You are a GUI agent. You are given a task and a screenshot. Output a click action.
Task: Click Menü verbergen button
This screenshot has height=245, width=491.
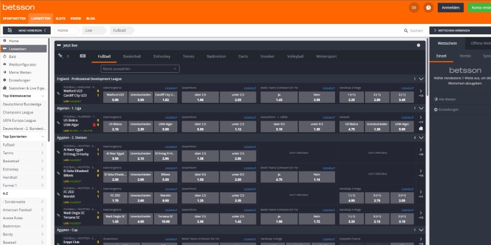pyautogui.click(x=26, y=30)
